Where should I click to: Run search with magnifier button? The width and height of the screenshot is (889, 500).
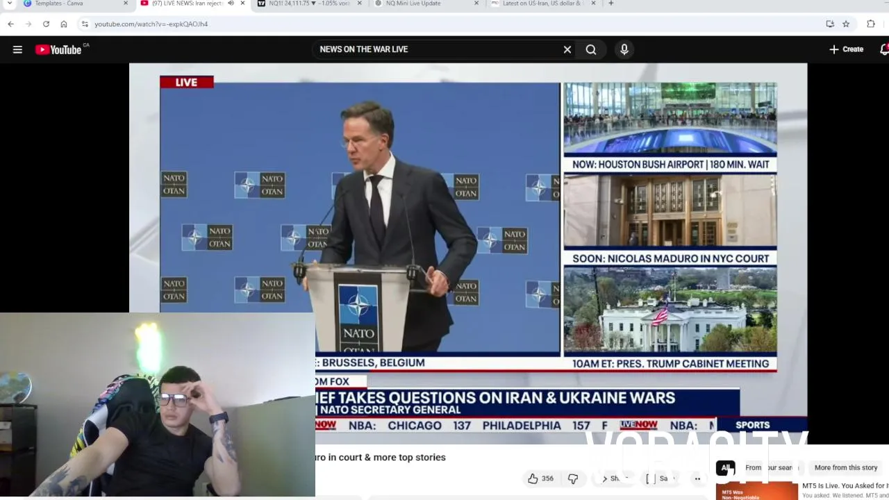click(x=591, y=49)
